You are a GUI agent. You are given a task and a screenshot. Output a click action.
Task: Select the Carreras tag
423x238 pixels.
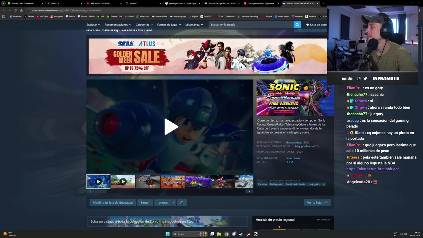(262, 184)
